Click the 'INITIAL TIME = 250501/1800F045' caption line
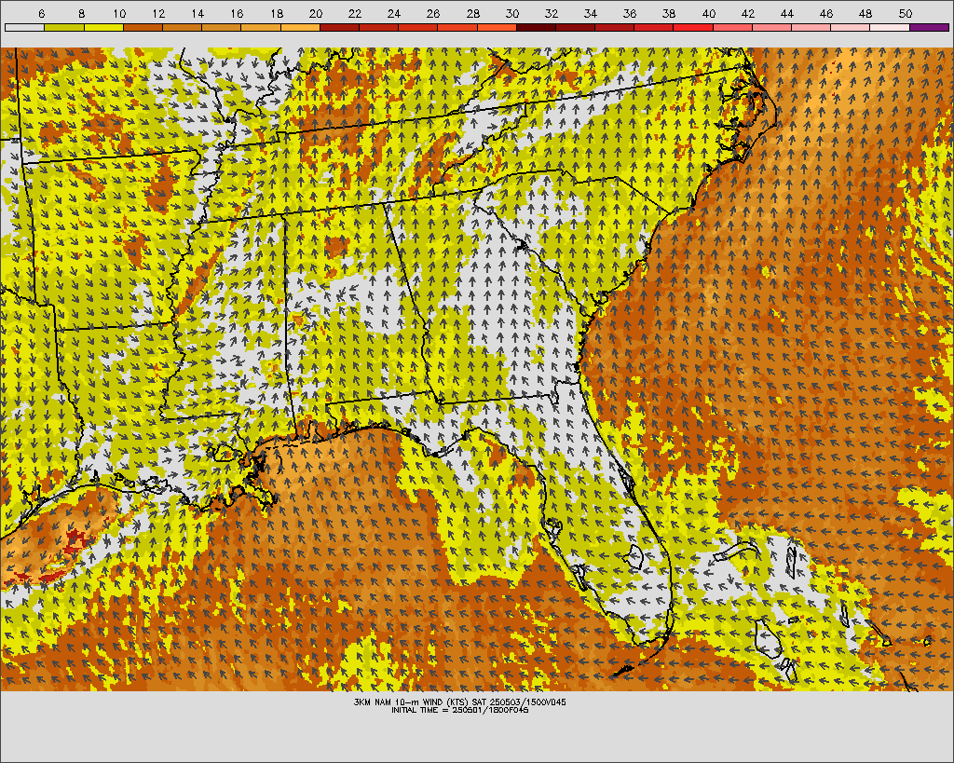The width and height of the screenshot is (954, 763). [x=460, y=710]
